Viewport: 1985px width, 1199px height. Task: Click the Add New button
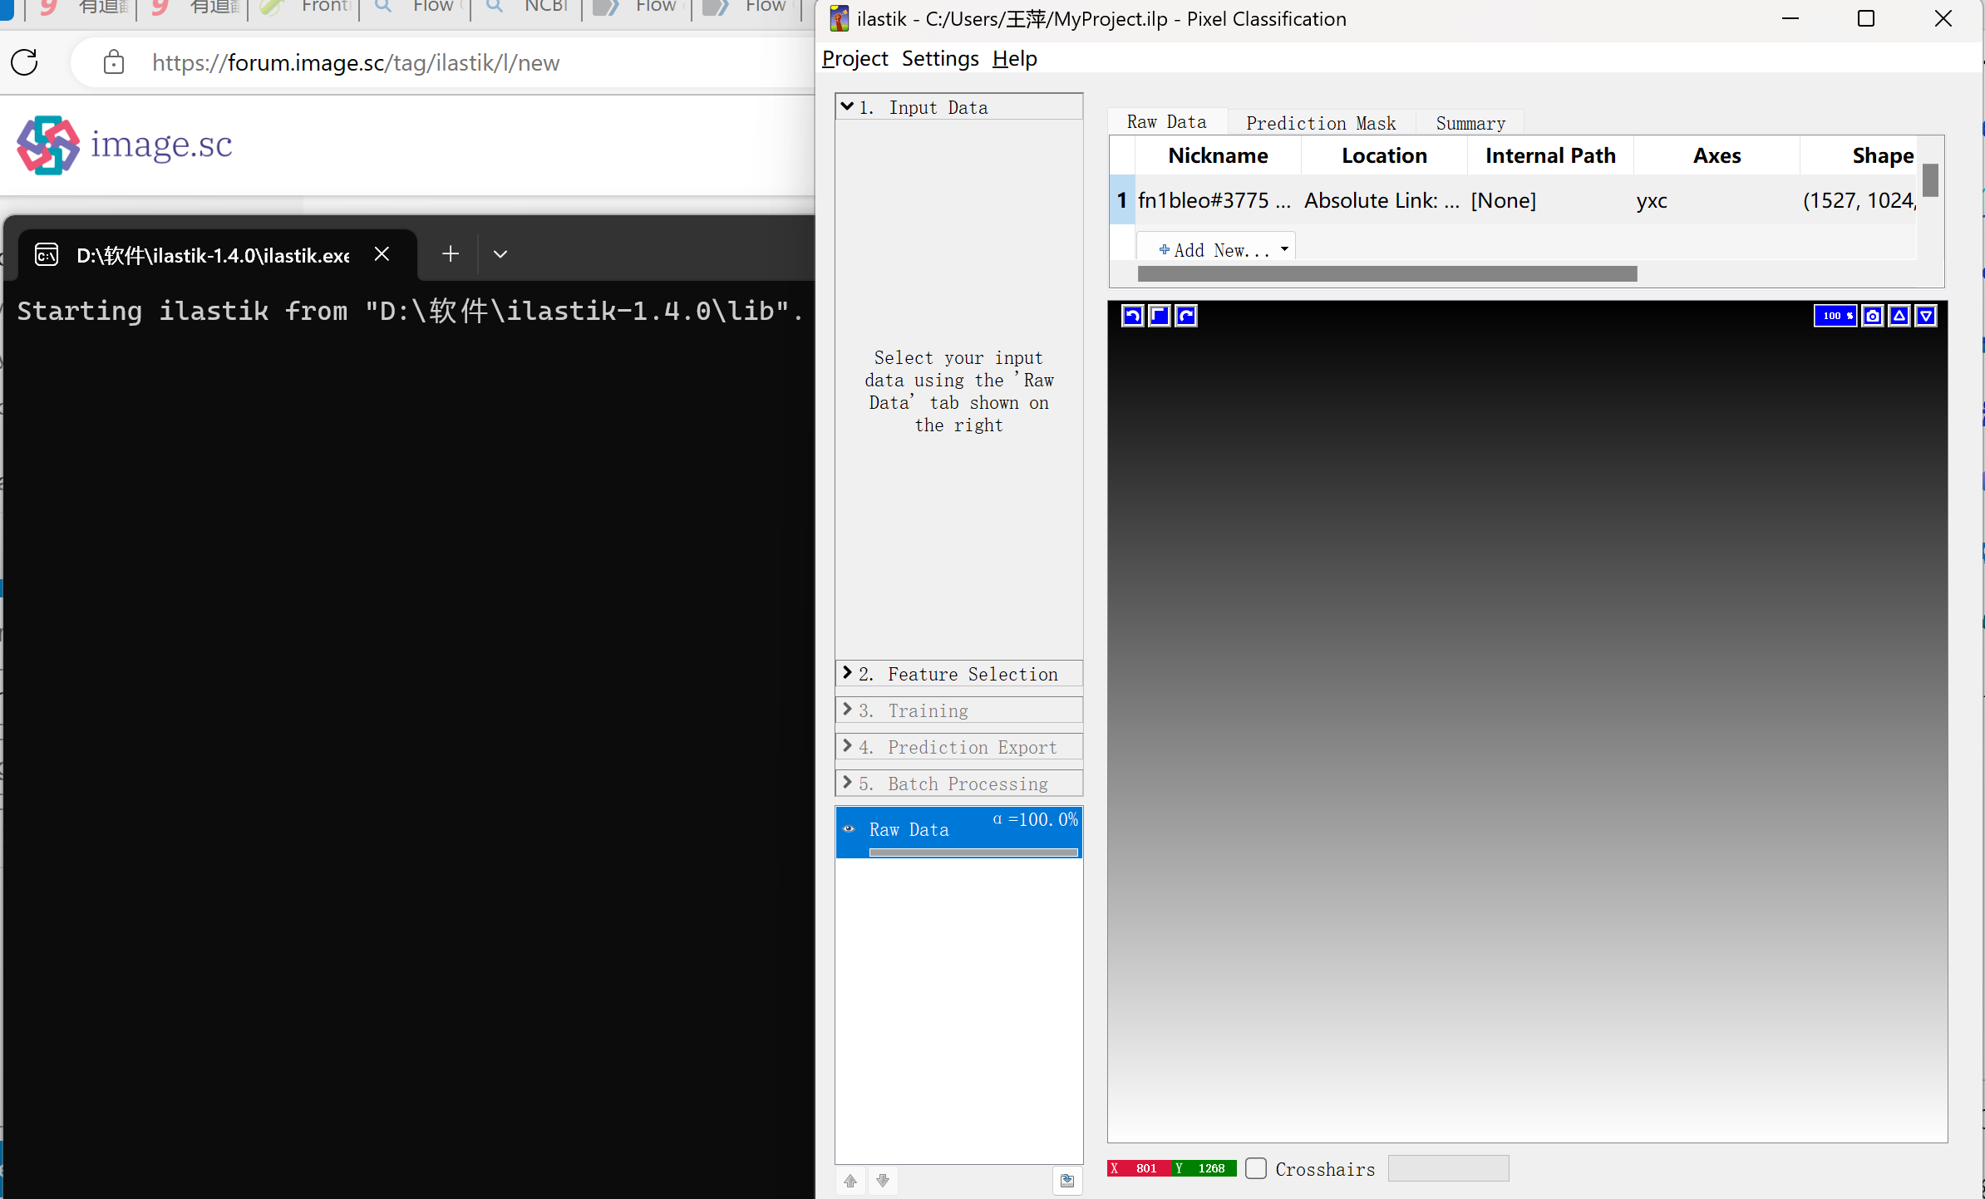1209,249
